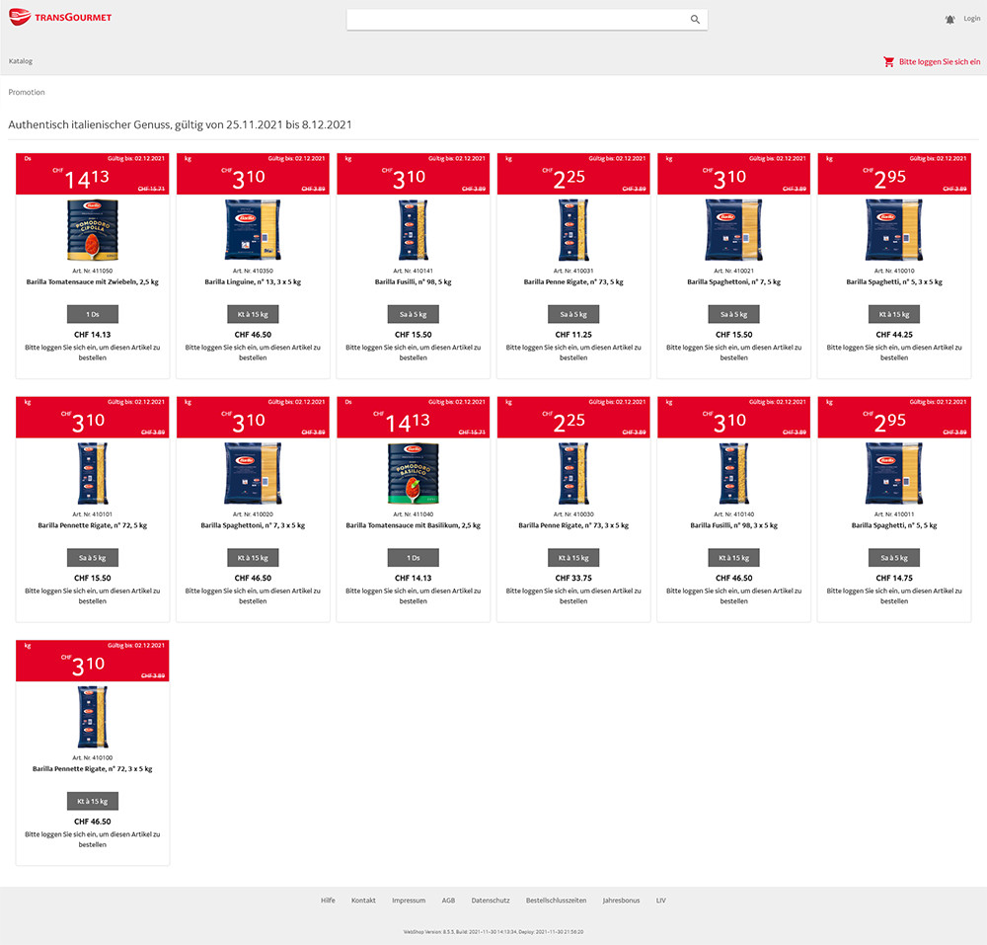Click the red 2.25 banner of Penne Rigate, 5 kg
Image resolution: width=987 pixels, height=945 pixels.
pos(573,174)
